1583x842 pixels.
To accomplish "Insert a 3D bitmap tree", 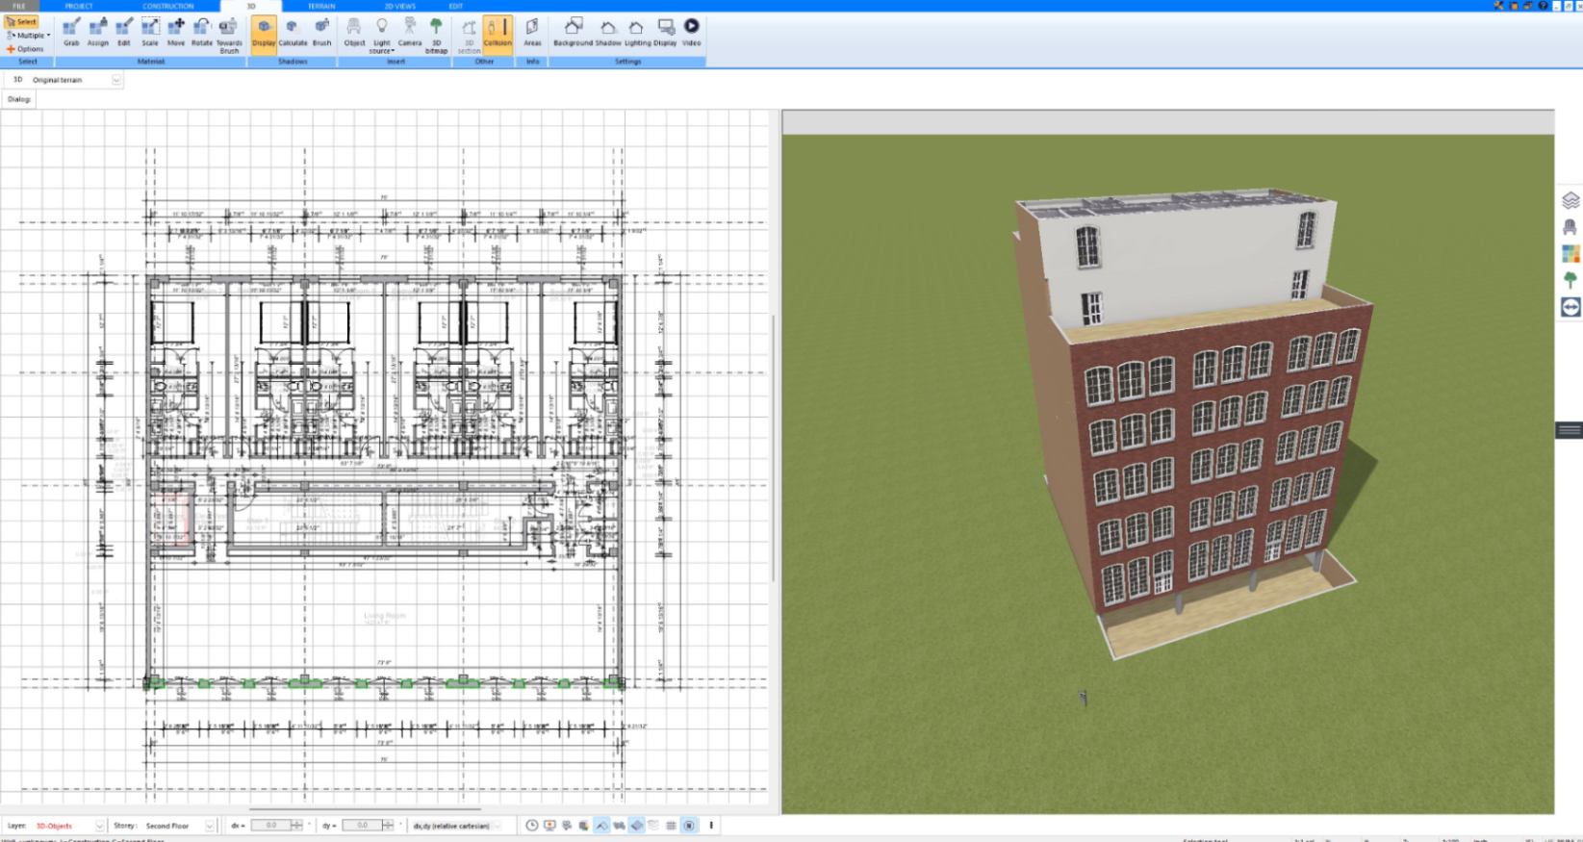I will click(x=436, y=35).
